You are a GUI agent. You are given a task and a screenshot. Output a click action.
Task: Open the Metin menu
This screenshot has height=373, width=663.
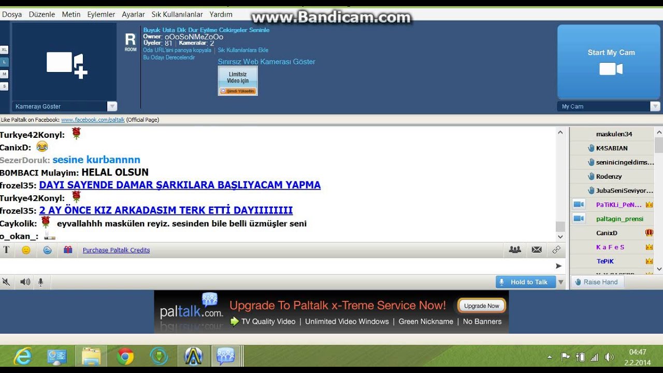pyautogui.click(x=71, y=15)
